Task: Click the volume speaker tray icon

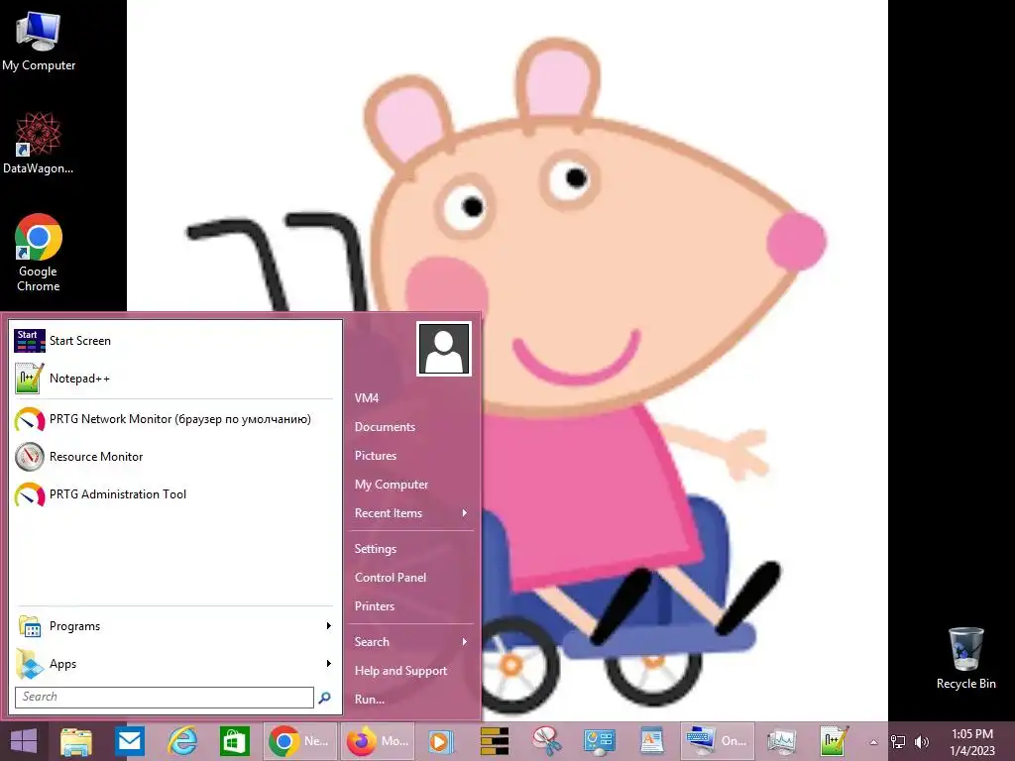Action: [922, 742]
